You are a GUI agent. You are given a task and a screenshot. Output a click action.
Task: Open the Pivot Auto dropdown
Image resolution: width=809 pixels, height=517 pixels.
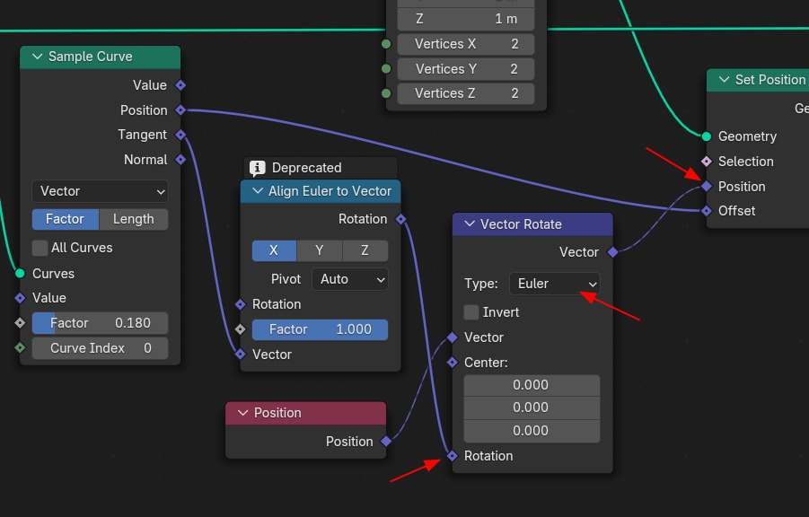click(x=350, y=279)
